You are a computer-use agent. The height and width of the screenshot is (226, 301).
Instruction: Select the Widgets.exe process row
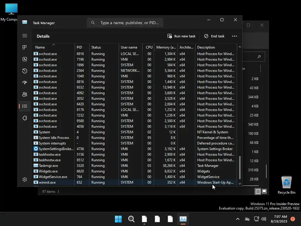[135, 171]
